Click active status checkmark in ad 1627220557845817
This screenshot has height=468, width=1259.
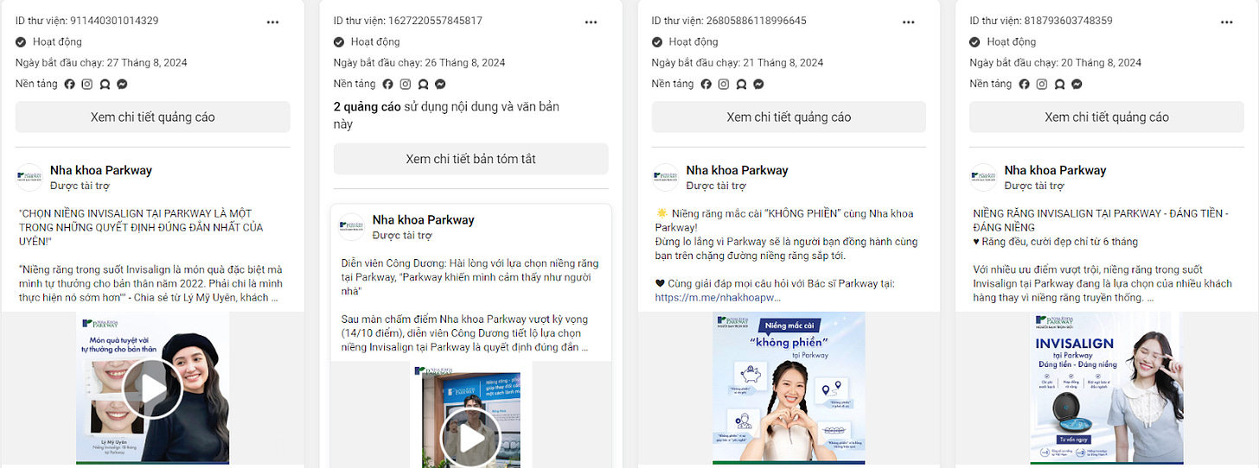339,41
